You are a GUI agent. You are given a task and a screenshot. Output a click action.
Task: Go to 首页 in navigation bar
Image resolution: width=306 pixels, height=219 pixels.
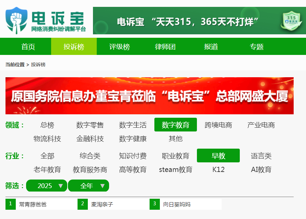click(x=28, y=47)
